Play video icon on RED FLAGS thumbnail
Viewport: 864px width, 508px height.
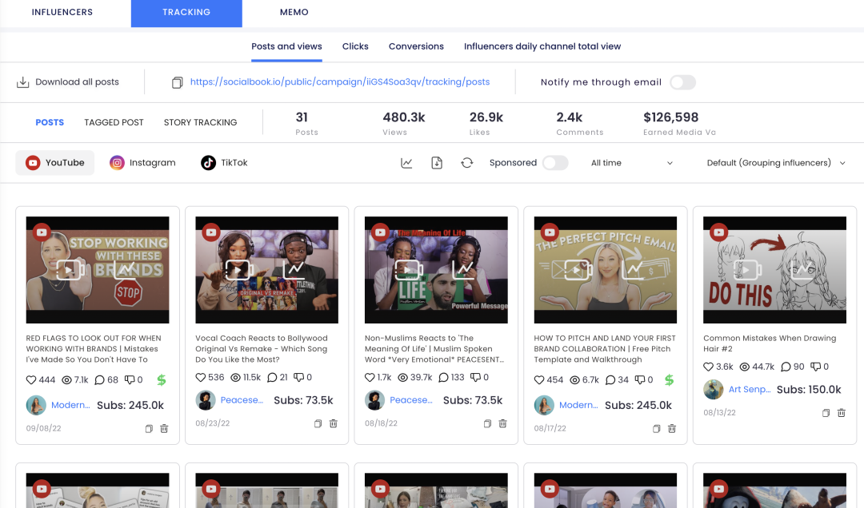[70, 270]
